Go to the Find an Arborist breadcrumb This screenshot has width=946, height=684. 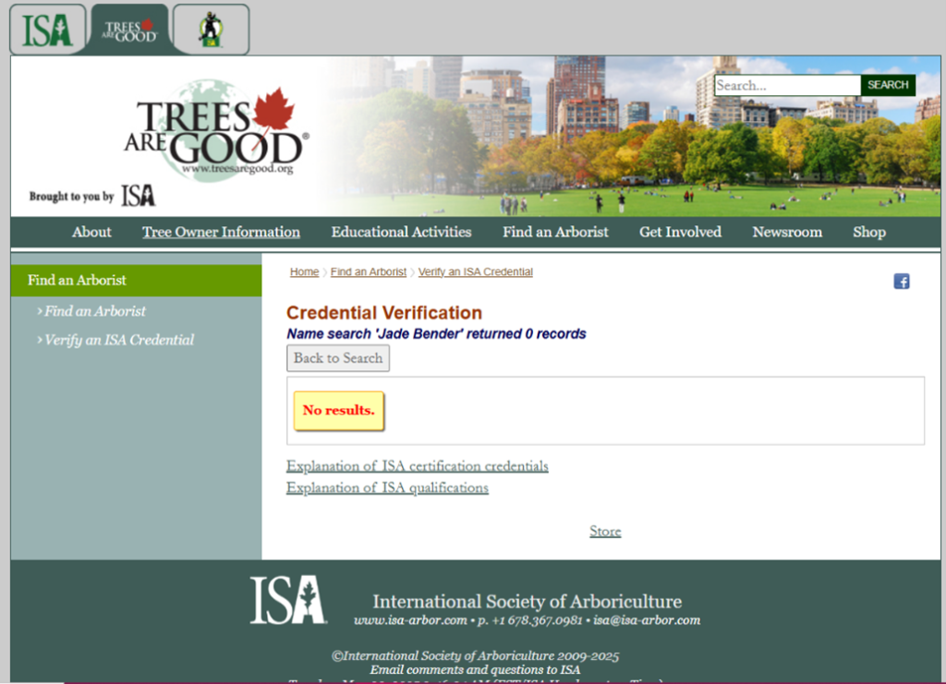pyautogui.click(x=368, y=271)
